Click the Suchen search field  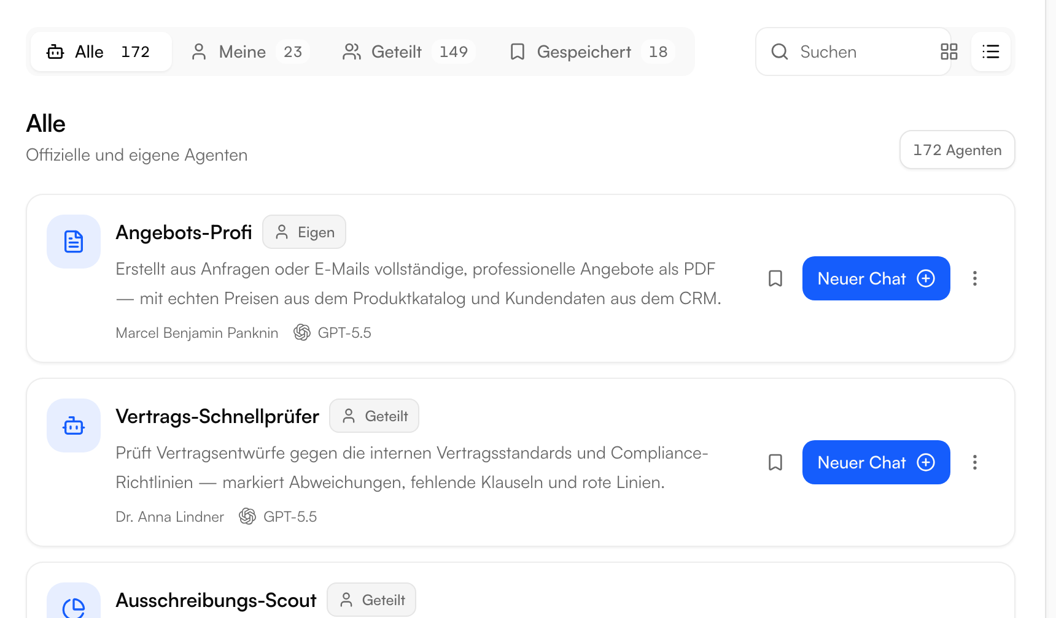point(853,51)
